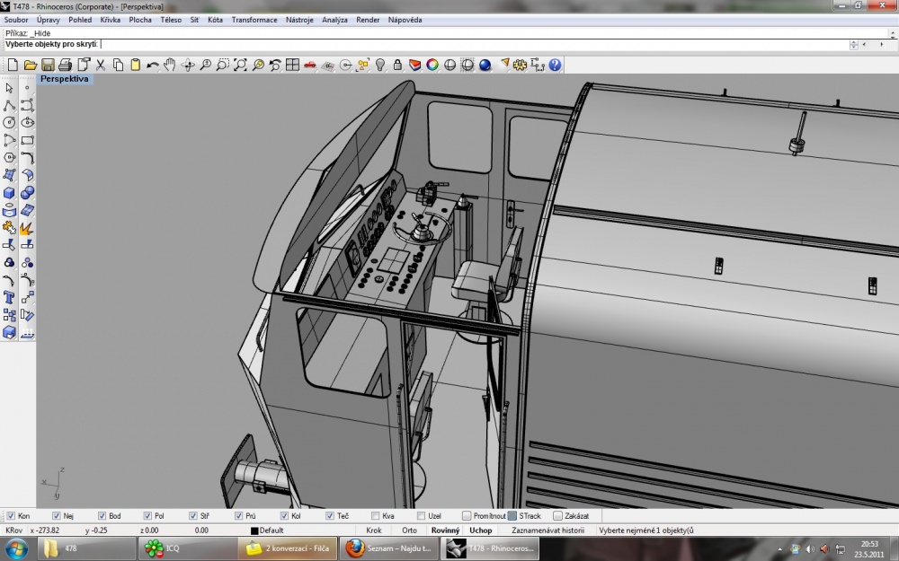The height and width of the screenshot is (561, 899).
Task: Open Firefox Seznam window from taskbar
Action: click(x=390, y=548)
